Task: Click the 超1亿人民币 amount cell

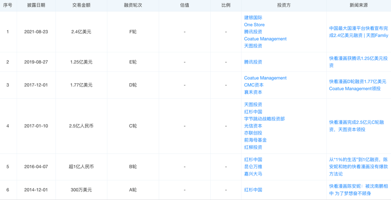Action: point(81,167)
